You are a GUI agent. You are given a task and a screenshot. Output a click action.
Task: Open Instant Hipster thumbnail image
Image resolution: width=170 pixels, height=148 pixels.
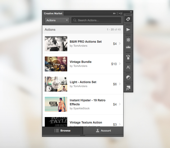56,104
